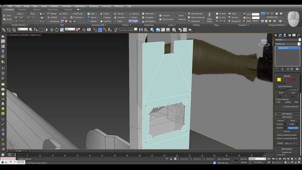
Task: Click the object name field in Modify panel
Action: 286,40
